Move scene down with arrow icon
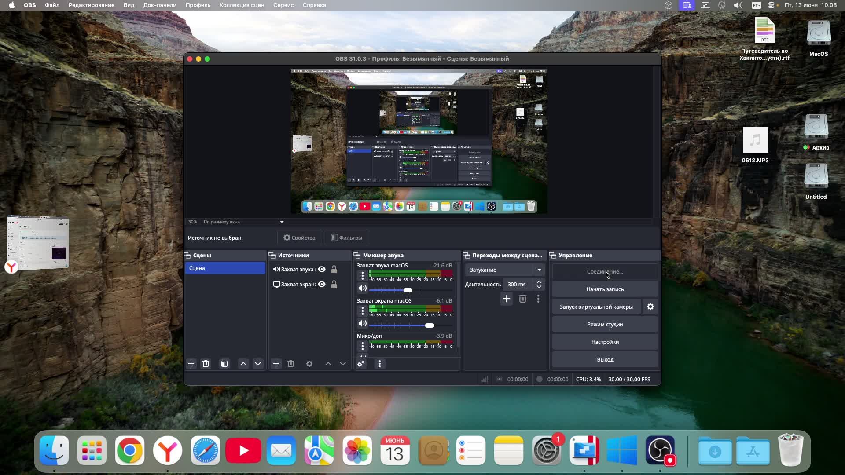This screenshot has height=475, width=845. 258,364
